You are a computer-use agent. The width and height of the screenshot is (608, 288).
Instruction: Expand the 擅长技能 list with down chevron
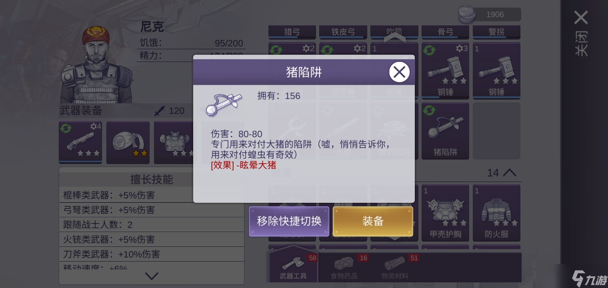point(152,276)
